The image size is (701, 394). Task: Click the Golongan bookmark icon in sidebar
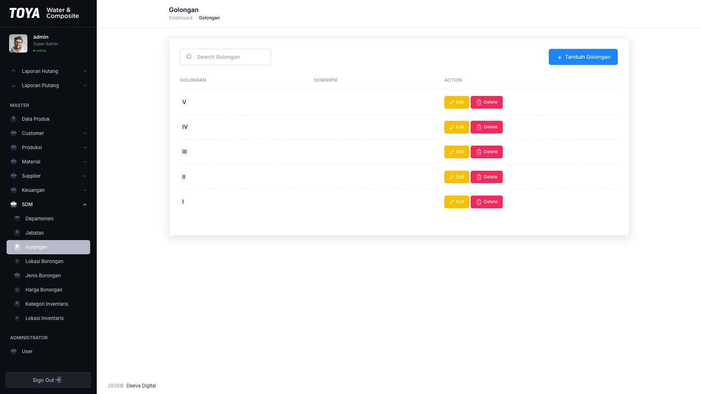click(17, 247)
